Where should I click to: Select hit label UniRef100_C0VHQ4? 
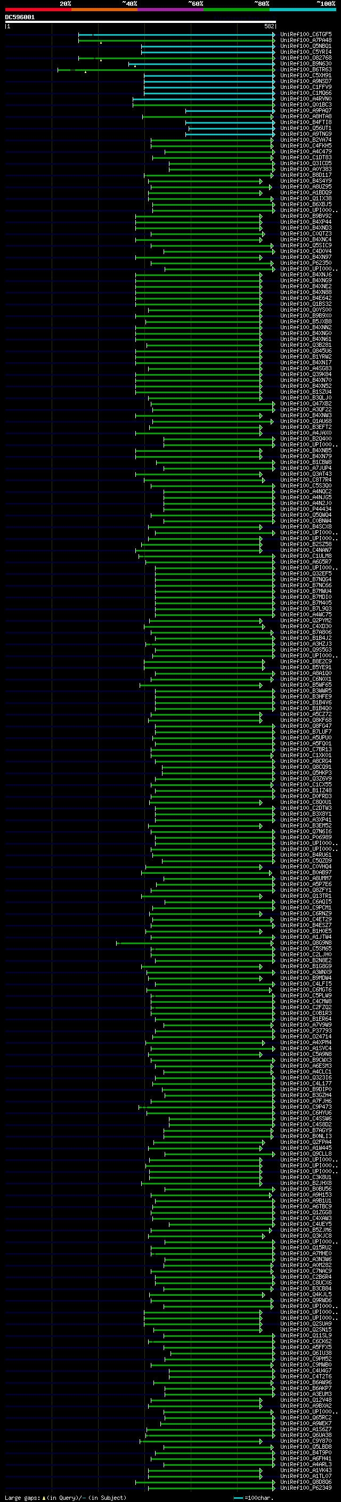(x=305, y=866)
